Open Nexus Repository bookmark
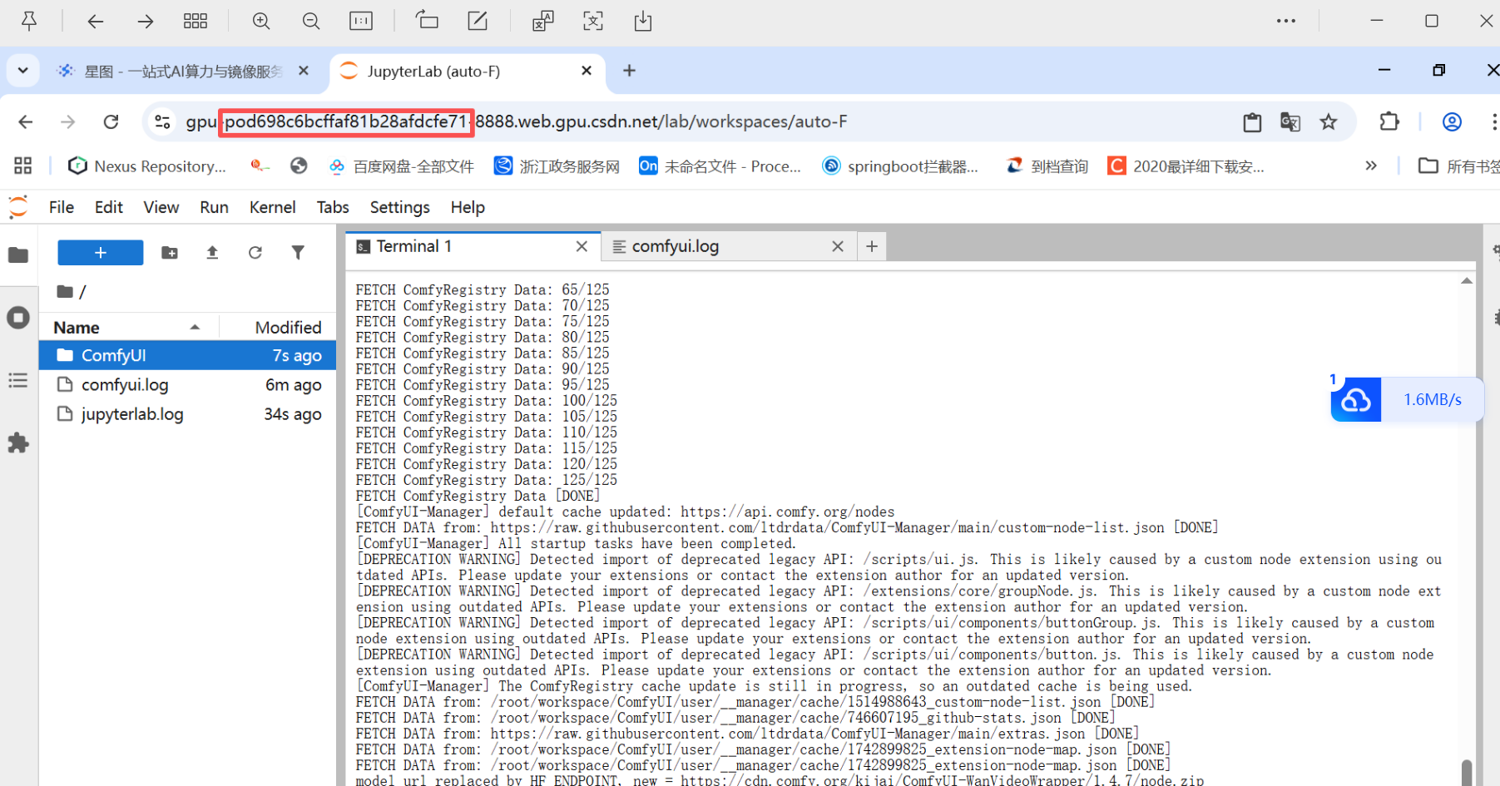 147,166
